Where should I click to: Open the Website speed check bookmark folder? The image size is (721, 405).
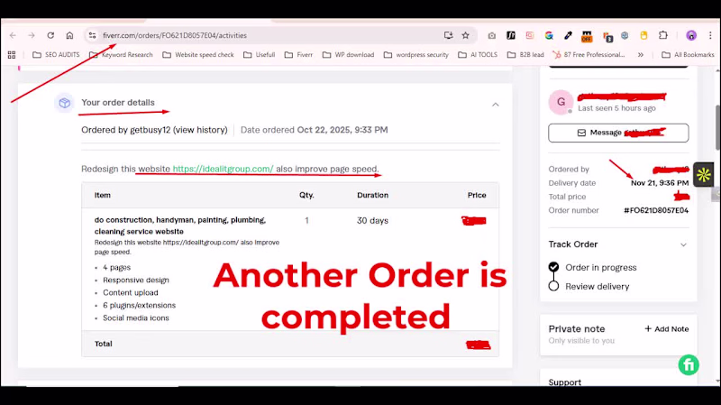pyautogui.click(x=198, y=55)
